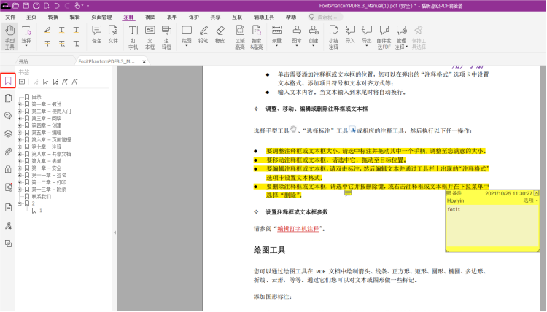Switch to the 帮助 ribbon tab

[x=291, y=17]
